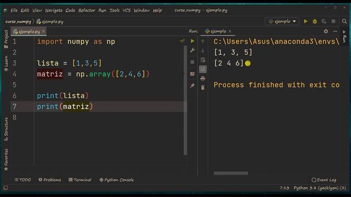Open run configuration wrench icon
351x197 pixels.
pos(193,50)
